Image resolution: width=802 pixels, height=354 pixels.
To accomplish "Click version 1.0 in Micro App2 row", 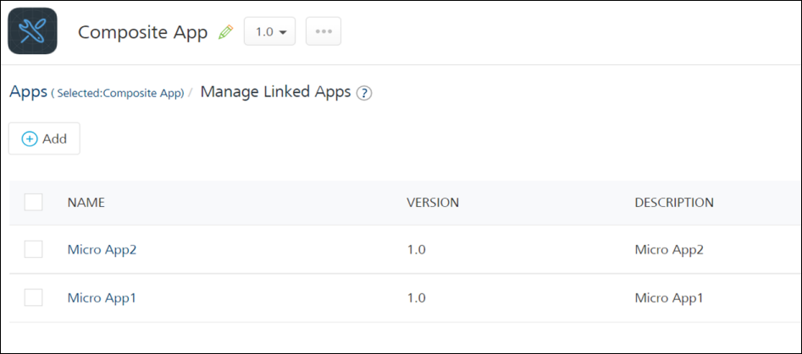I will tap(417, 250).
